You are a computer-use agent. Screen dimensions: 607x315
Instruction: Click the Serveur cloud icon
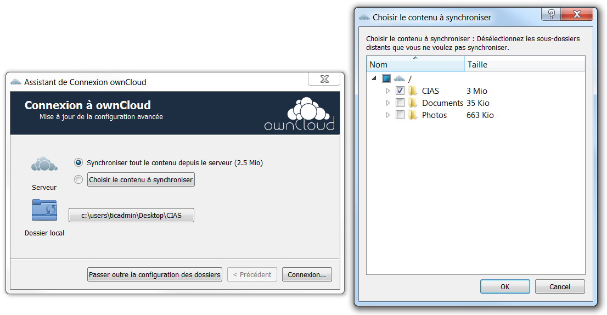(44, 165)
